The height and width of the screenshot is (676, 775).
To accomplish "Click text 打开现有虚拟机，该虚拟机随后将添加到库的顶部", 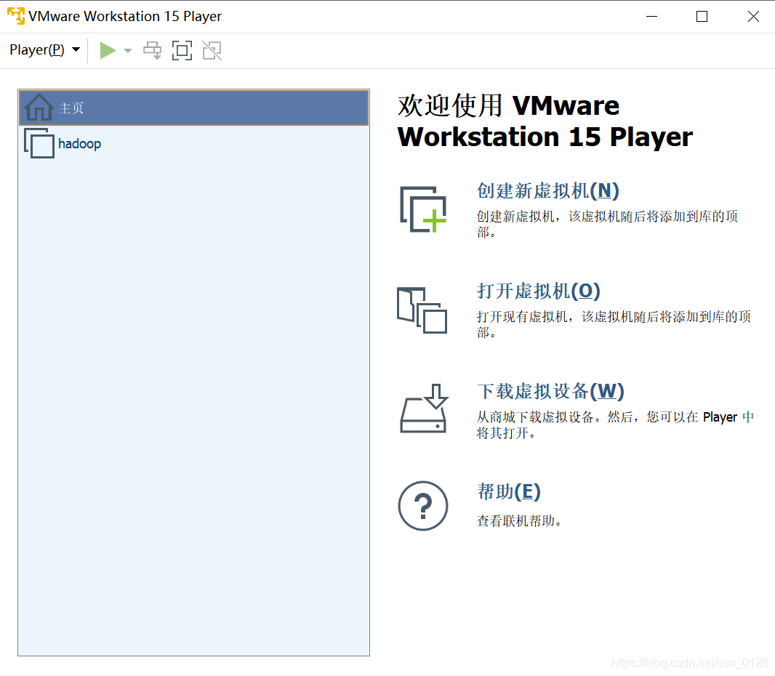I will tap(614, 324).
